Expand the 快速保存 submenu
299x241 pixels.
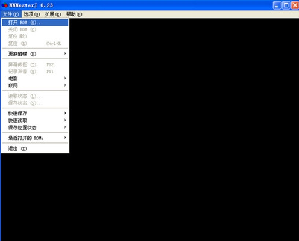(35, 113)
